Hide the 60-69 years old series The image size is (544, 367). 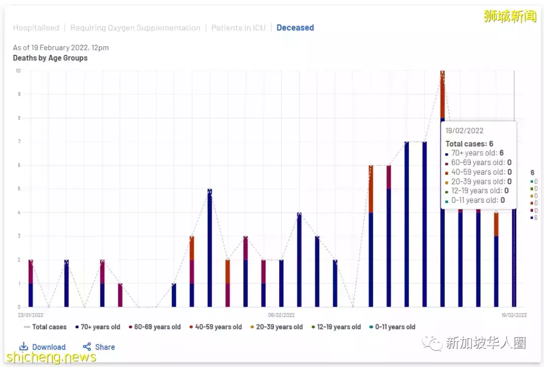tap(155, 327)
